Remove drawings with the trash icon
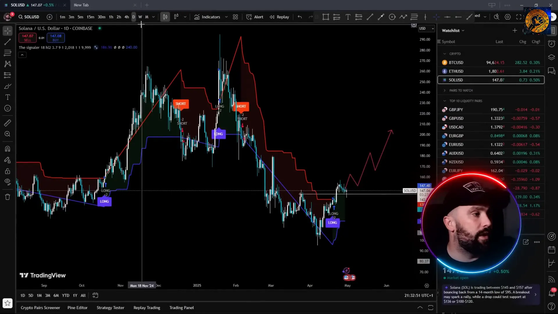Viewport: 558px width, 314px height. point(8,197)
